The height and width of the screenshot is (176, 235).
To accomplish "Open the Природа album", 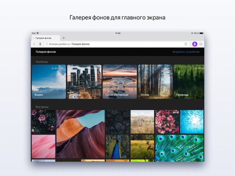I will pos(189,82).
